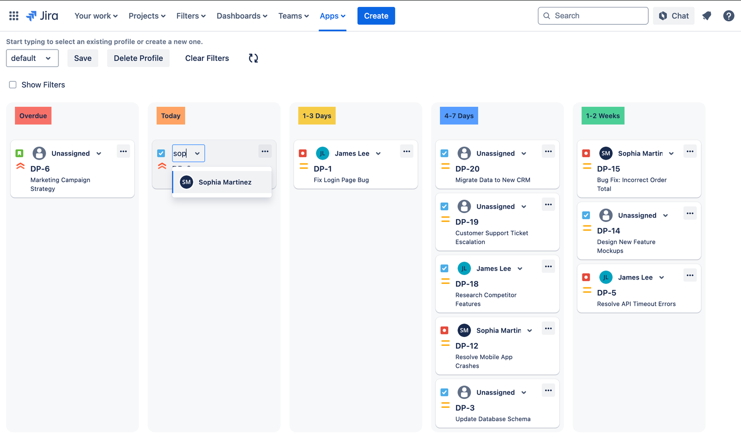741x446 pixels.
Task: Open more options on DP-1 card
Action: click(407, 152)
